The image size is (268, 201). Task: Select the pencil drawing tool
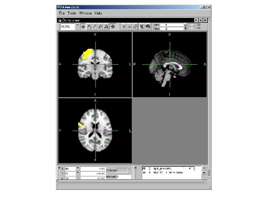pos(95,27)
